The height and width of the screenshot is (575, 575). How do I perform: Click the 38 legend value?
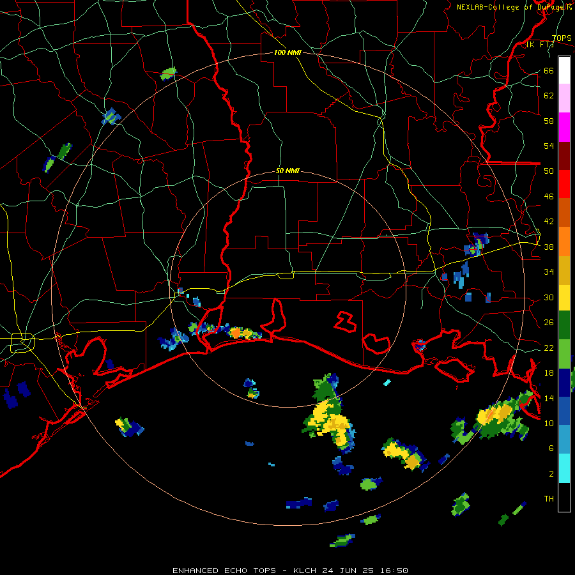549,247
